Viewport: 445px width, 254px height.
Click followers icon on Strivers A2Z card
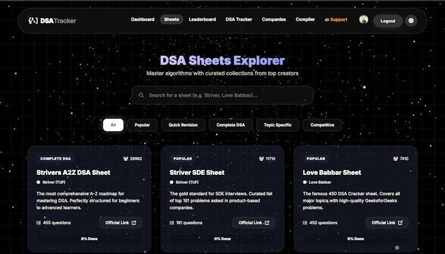[x=126, y=159]
